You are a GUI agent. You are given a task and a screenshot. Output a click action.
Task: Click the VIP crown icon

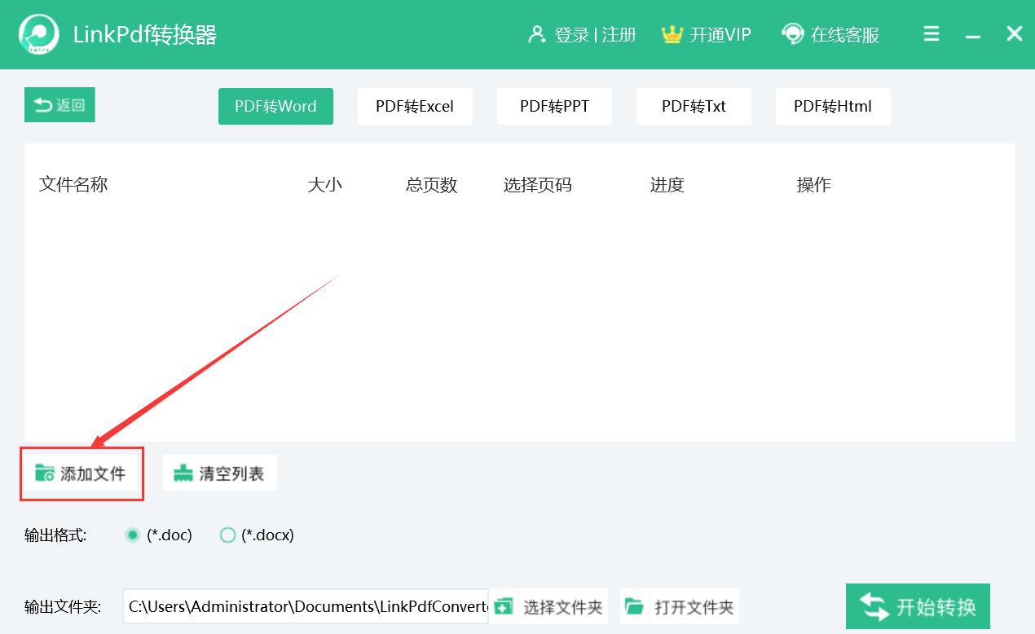pyautogui.click(x=672, y=35)
